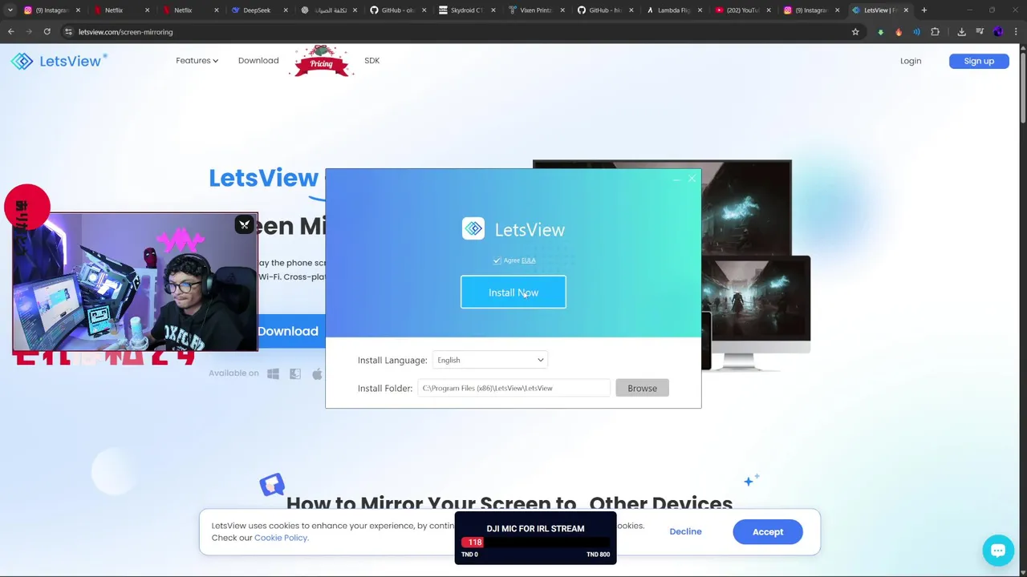
Task: Open the browser profile avatar
Action: coord(998,32)
